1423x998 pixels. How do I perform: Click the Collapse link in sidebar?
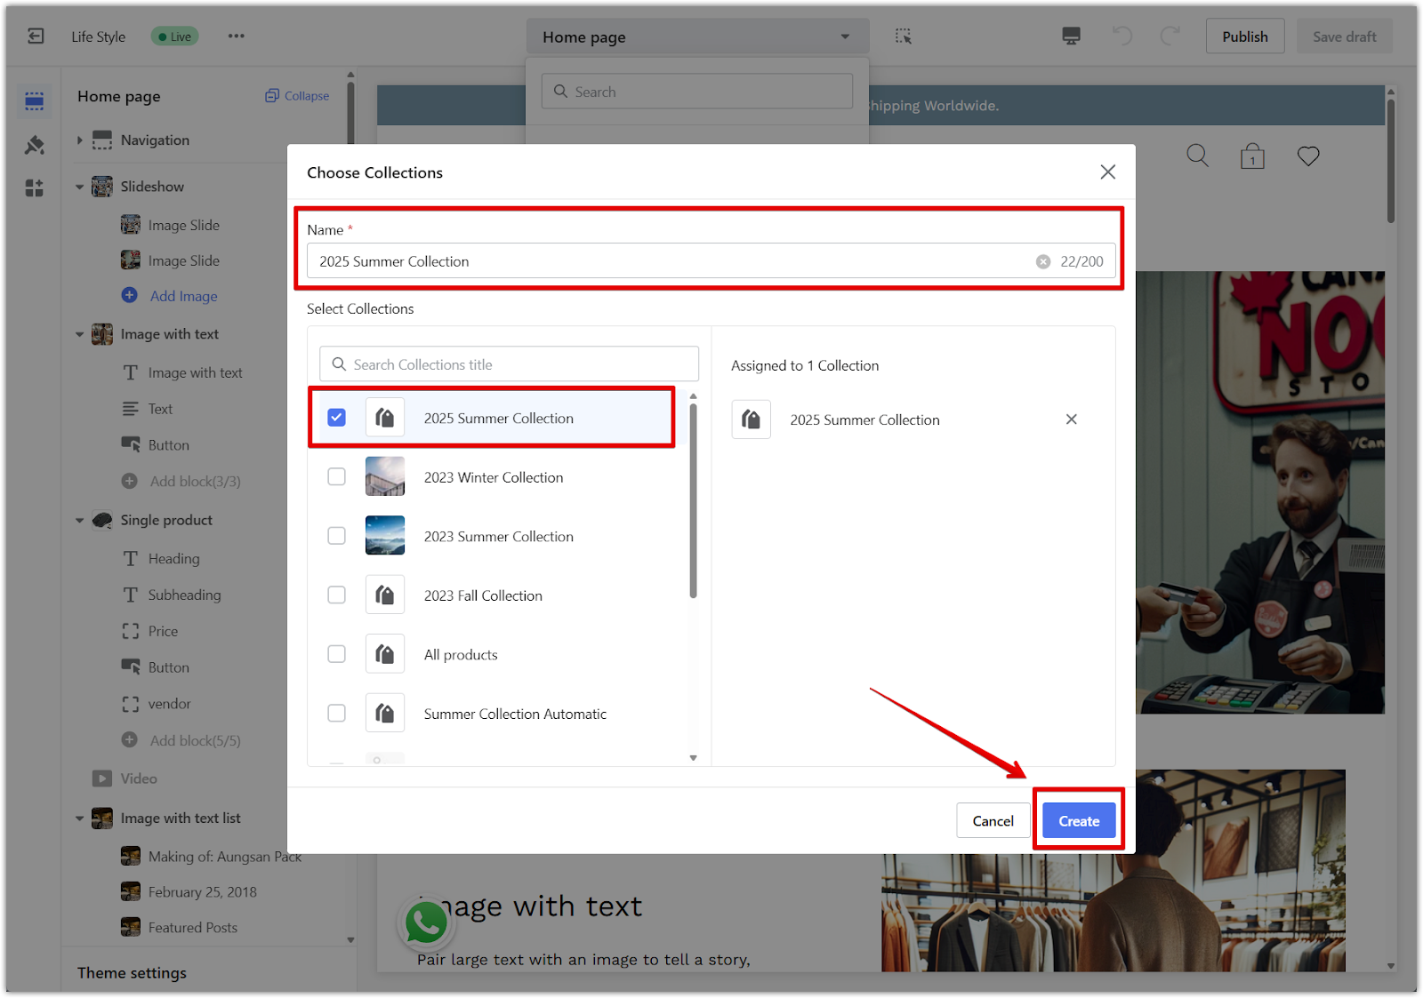coord(307,96)
